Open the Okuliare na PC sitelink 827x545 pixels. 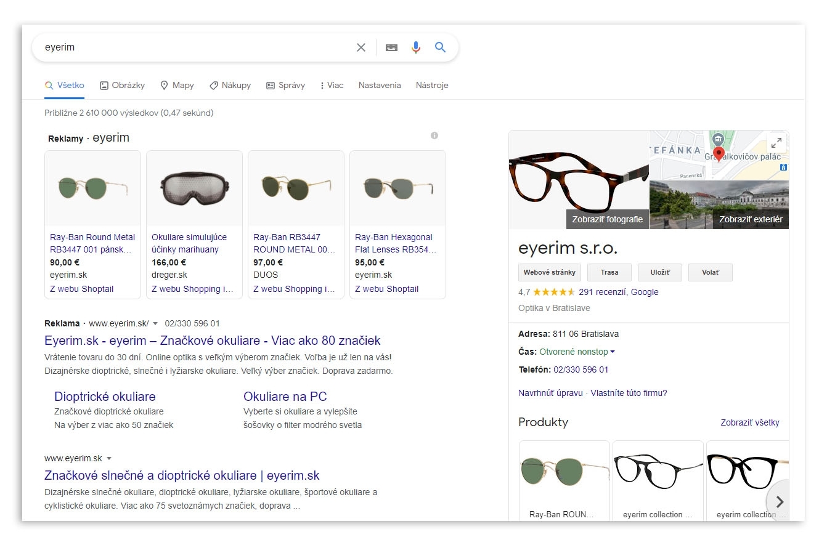pos(285,397)
